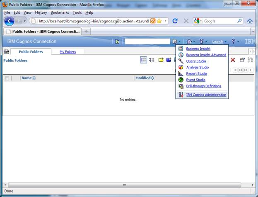Image resolution: width=258 pixels, height=197 pixels.
Task: Click the Report Studio triangle ruler icon
Action: pos(181,73)
